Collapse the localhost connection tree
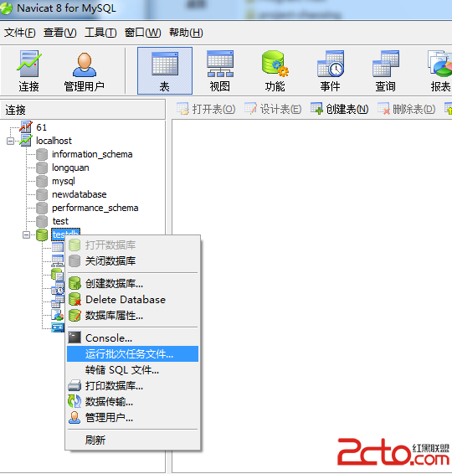Image resolution: width=452 pixels, height=474 pixels. coord(10,141)
